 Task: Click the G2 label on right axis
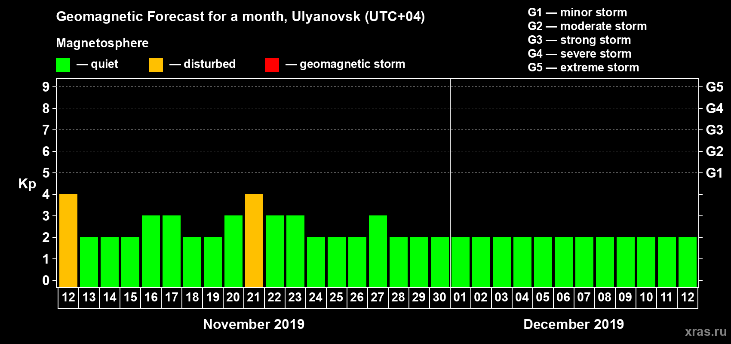715,151
